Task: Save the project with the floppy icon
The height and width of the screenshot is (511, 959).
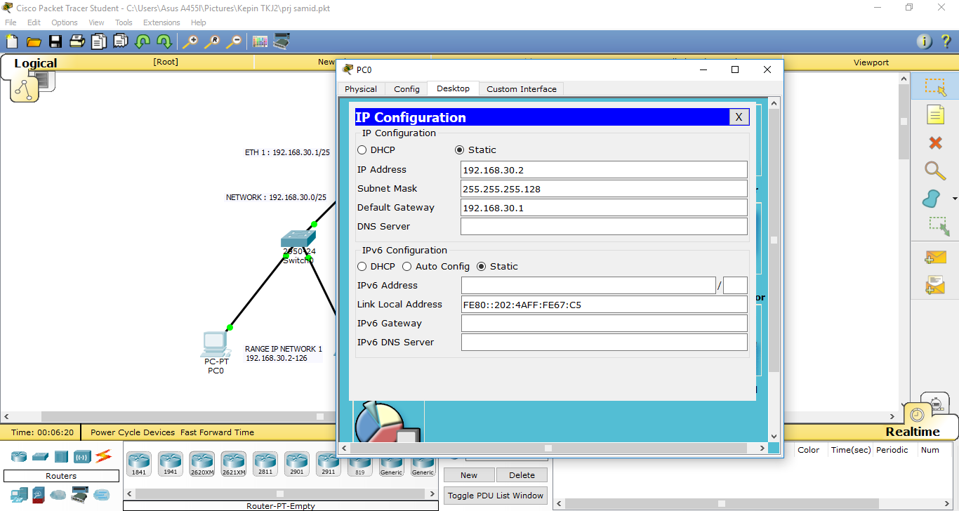Action: coord(55,41)
